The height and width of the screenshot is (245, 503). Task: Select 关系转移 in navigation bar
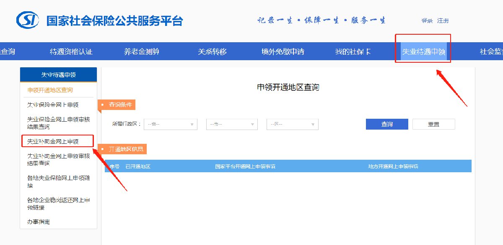coord(212,52)
